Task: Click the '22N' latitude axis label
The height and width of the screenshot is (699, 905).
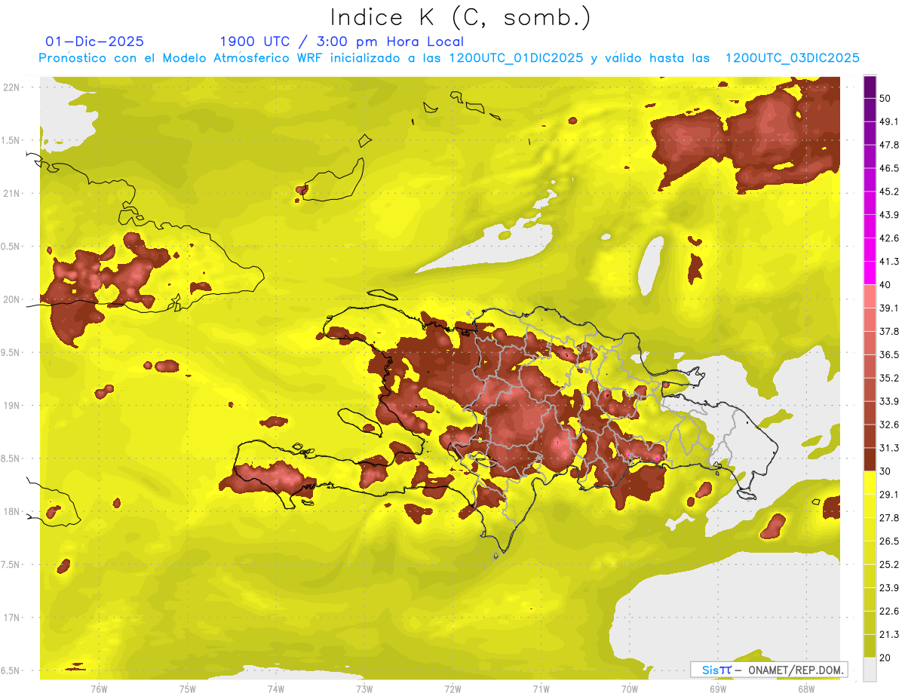Action: click(11, 87)
